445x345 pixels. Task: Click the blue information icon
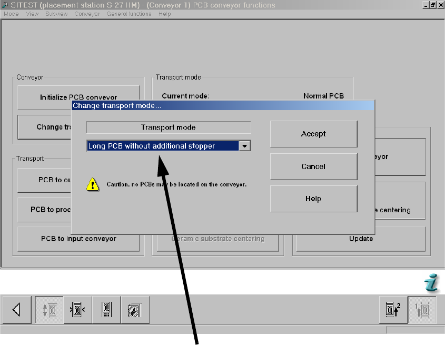[x=431, y=282]
